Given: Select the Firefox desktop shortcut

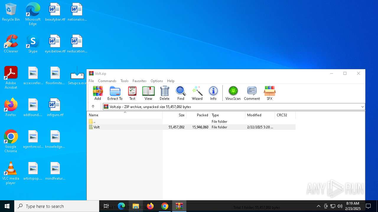Looking at the screenshot, I should click(x=11, y=107).
